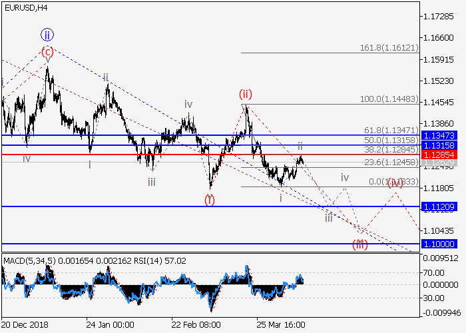Select the 20 Dec 2018 date marker
This screenshot has height=333, width=466.
pyautogui.click(x=25, y=324)
